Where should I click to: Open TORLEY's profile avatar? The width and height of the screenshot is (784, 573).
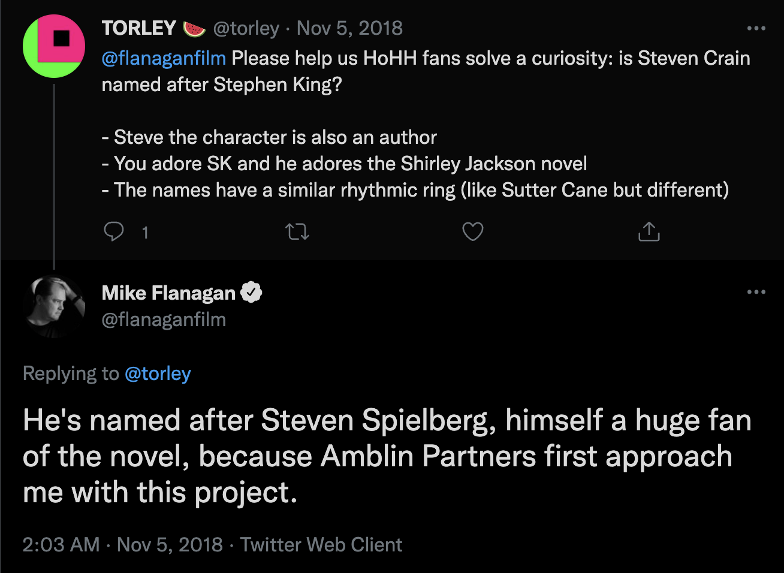[x=54, y=47]
